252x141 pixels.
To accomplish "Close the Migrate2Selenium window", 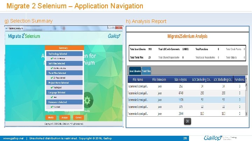I will click(119, 28).
